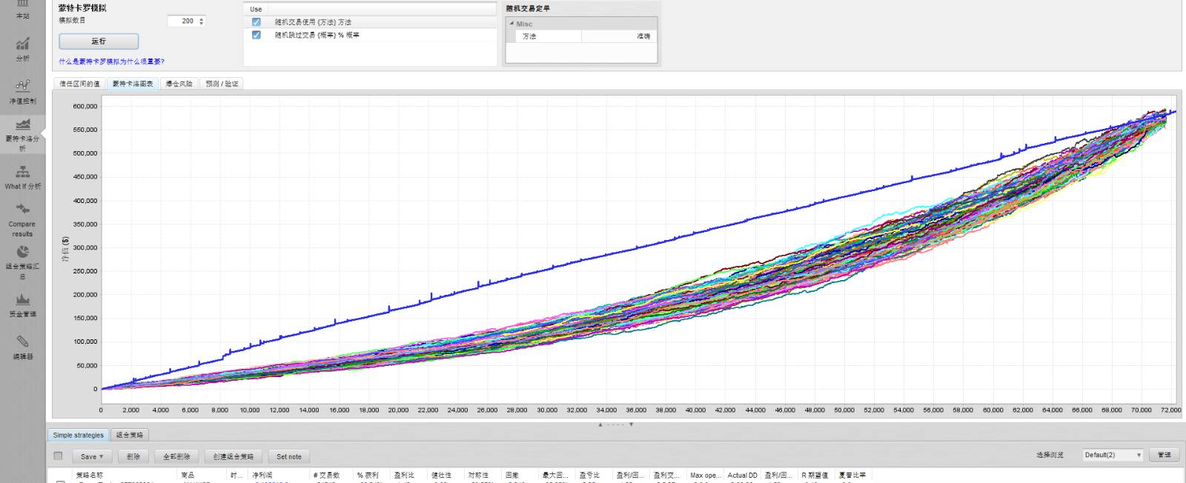The image size is (1186, 483).
Task: Tick the select-all checkbox beside Save
Action: [58, 456]
